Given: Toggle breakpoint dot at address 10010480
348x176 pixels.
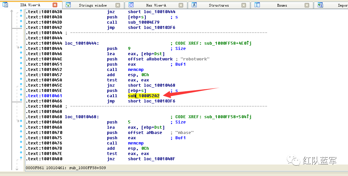Looking at the screenshot, I should pos(21,158).
